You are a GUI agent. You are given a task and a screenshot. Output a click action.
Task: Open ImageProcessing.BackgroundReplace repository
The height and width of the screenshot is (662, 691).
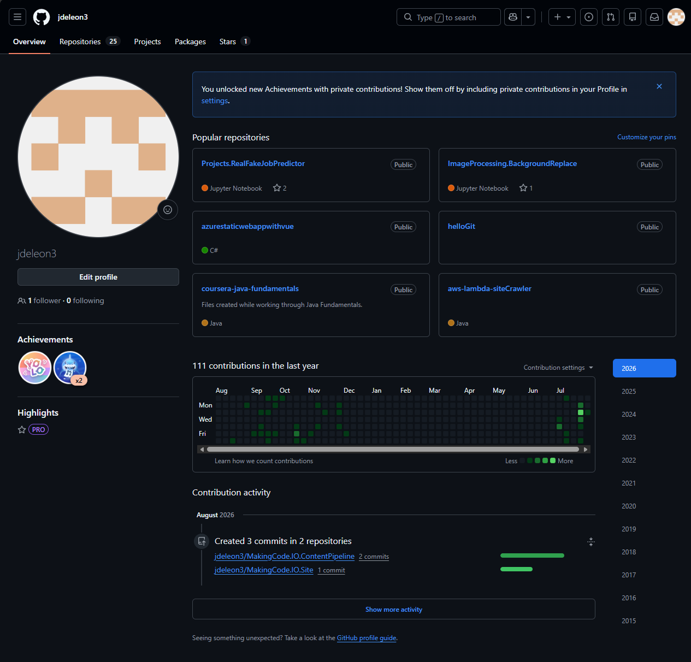(x=512, y=163)
